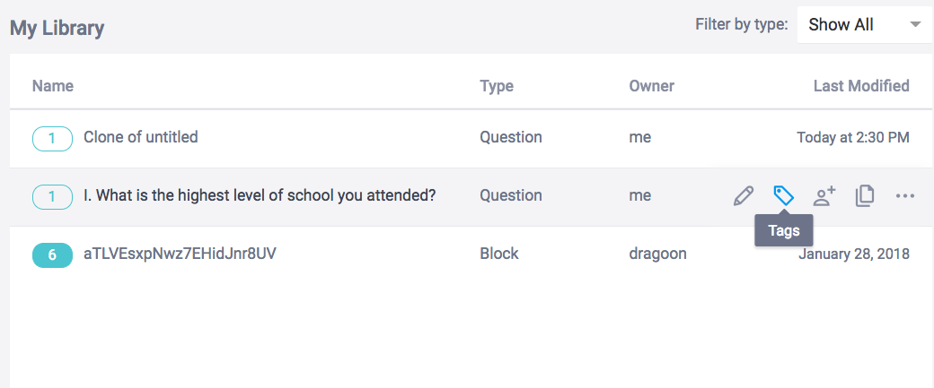Open Tags for the school question
Viewport: 934px width, 388px height.
(x=784, y=196)
